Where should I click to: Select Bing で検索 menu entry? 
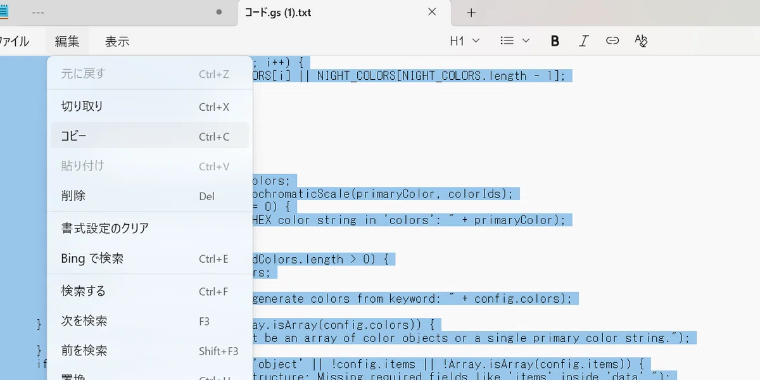(x=149, y=258)
